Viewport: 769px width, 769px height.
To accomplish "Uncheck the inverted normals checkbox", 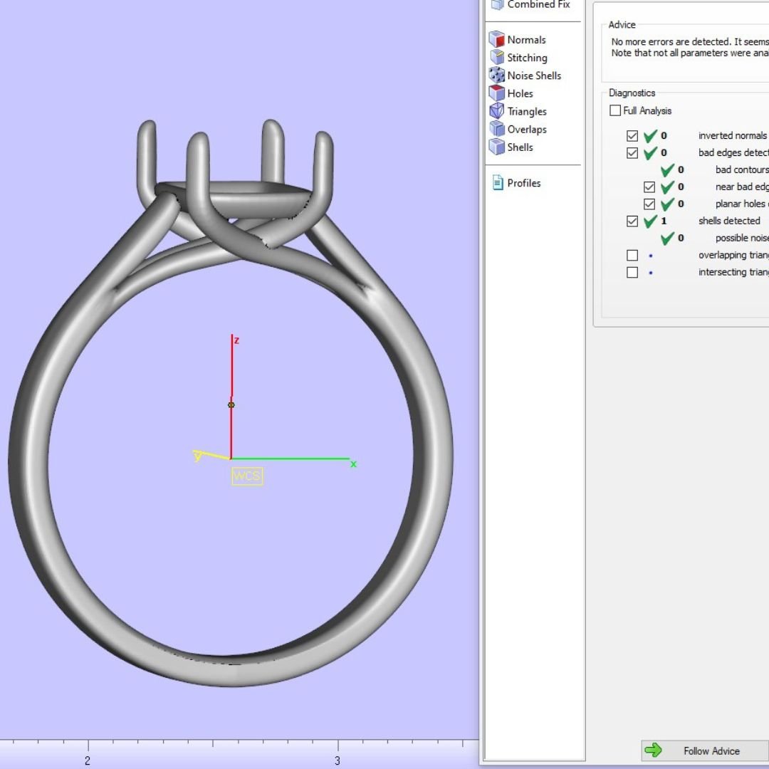I will [632, 136].
